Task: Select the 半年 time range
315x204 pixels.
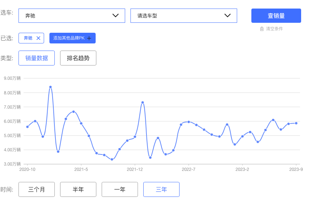Action: click(x=78, y=189)
